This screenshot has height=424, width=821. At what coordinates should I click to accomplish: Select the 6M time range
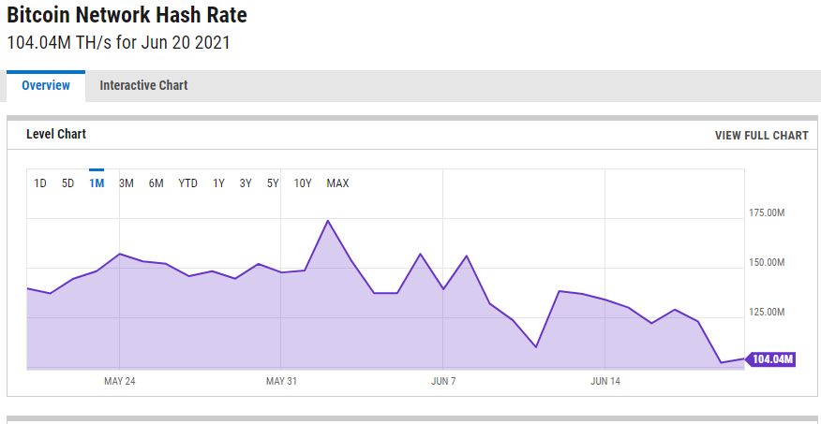click(156, 183)
